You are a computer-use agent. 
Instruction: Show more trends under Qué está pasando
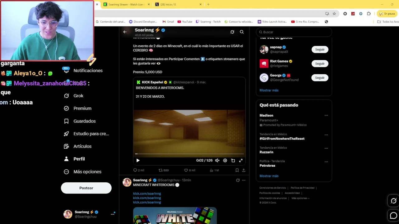pyautogui.click(x=269, y=176)
